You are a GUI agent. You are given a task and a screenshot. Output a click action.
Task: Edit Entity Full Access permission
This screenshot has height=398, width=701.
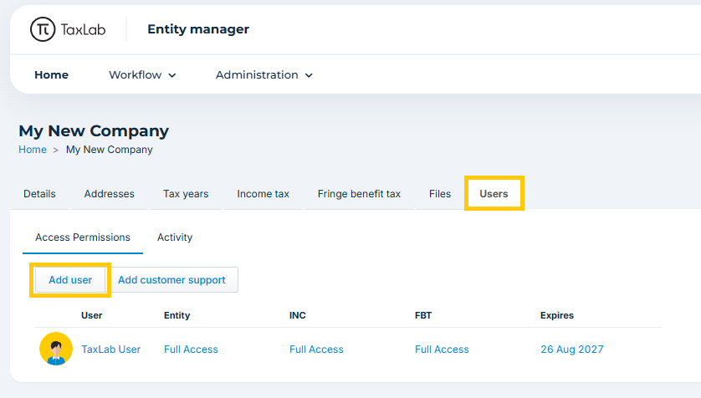(x=191, y=350)
